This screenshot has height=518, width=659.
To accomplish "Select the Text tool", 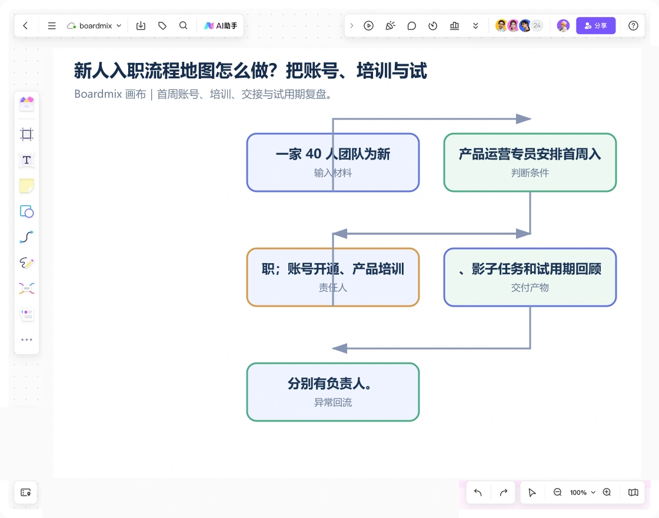I will click(x=26, y=160).
